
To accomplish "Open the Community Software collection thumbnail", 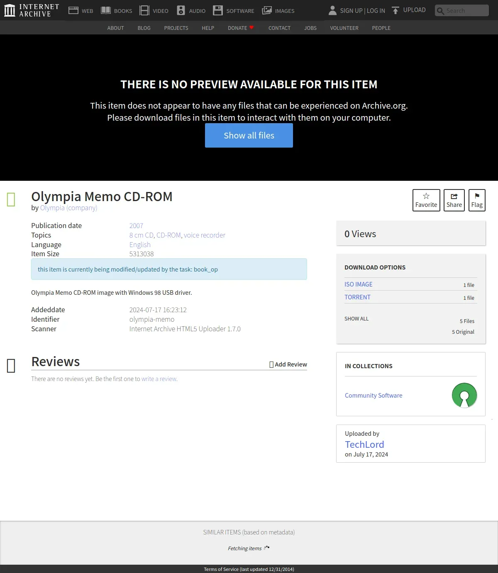I will coord(464,395).
